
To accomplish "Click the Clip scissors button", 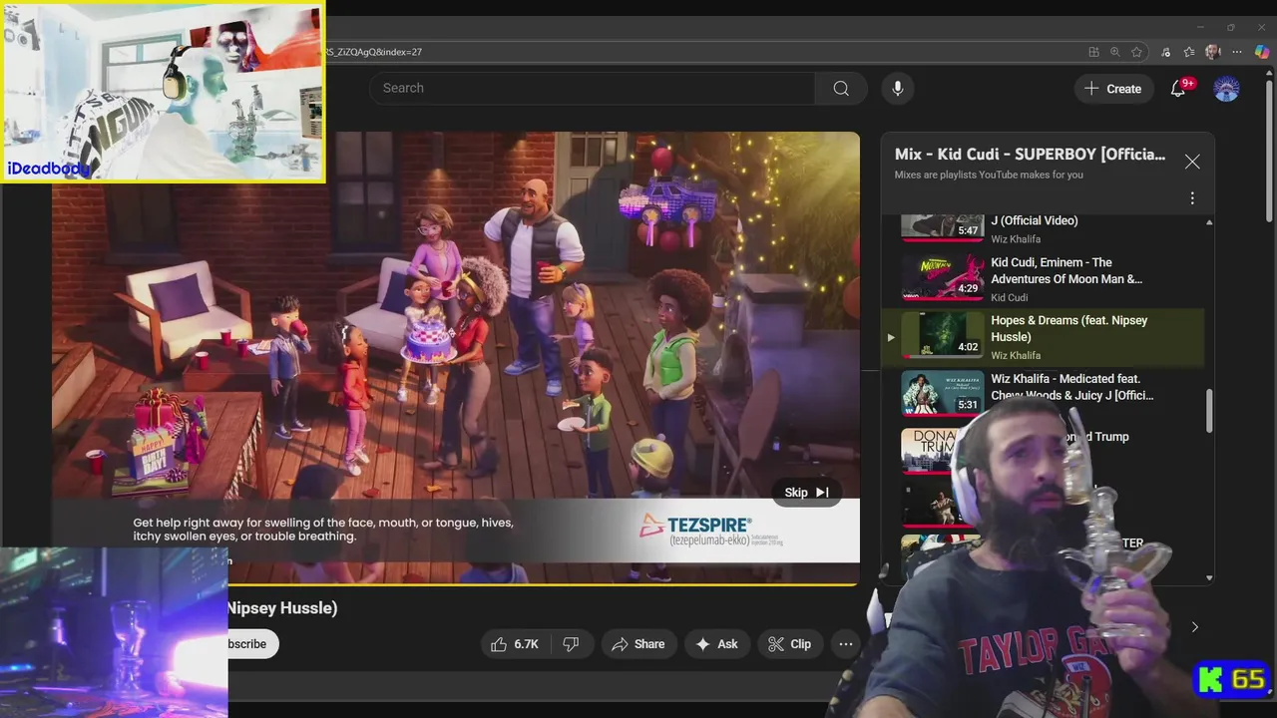I will click(x=789, y=644).
